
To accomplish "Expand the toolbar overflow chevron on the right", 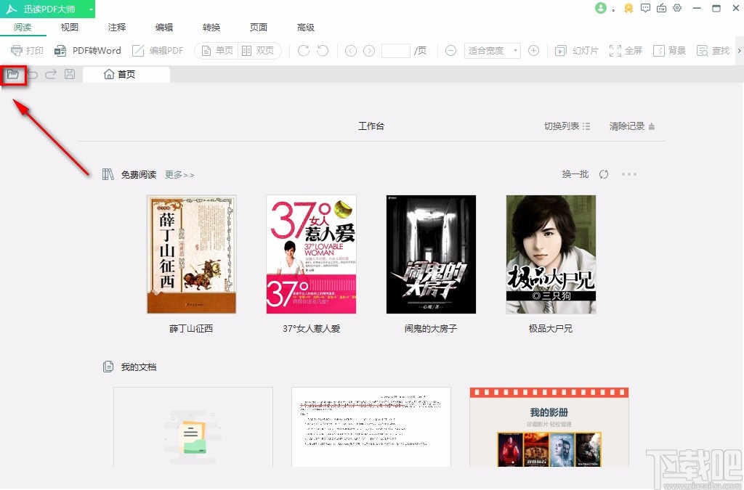I will click(739, 50).
